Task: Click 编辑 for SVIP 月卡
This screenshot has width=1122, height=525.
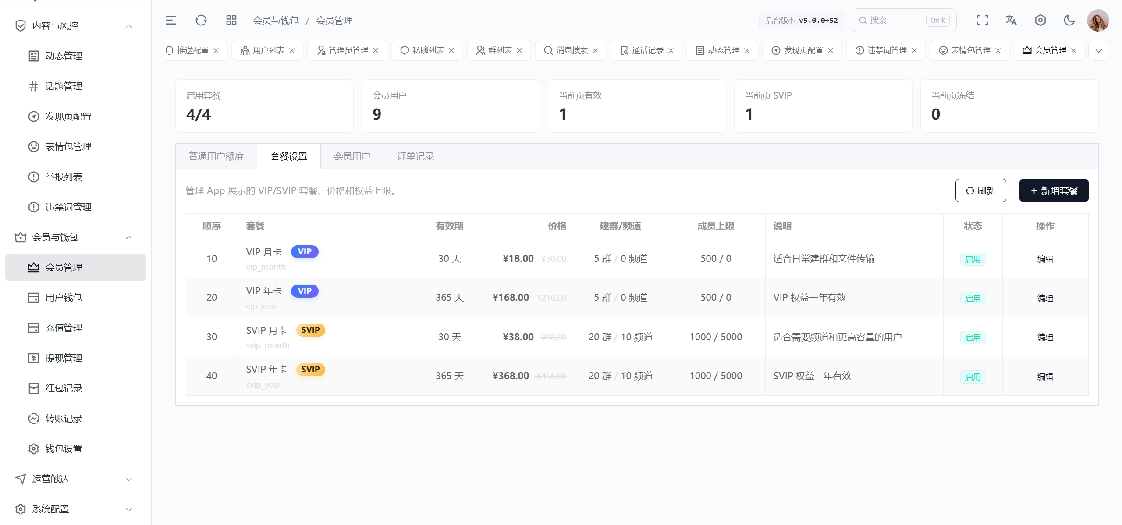Action: click(1045, 337)
